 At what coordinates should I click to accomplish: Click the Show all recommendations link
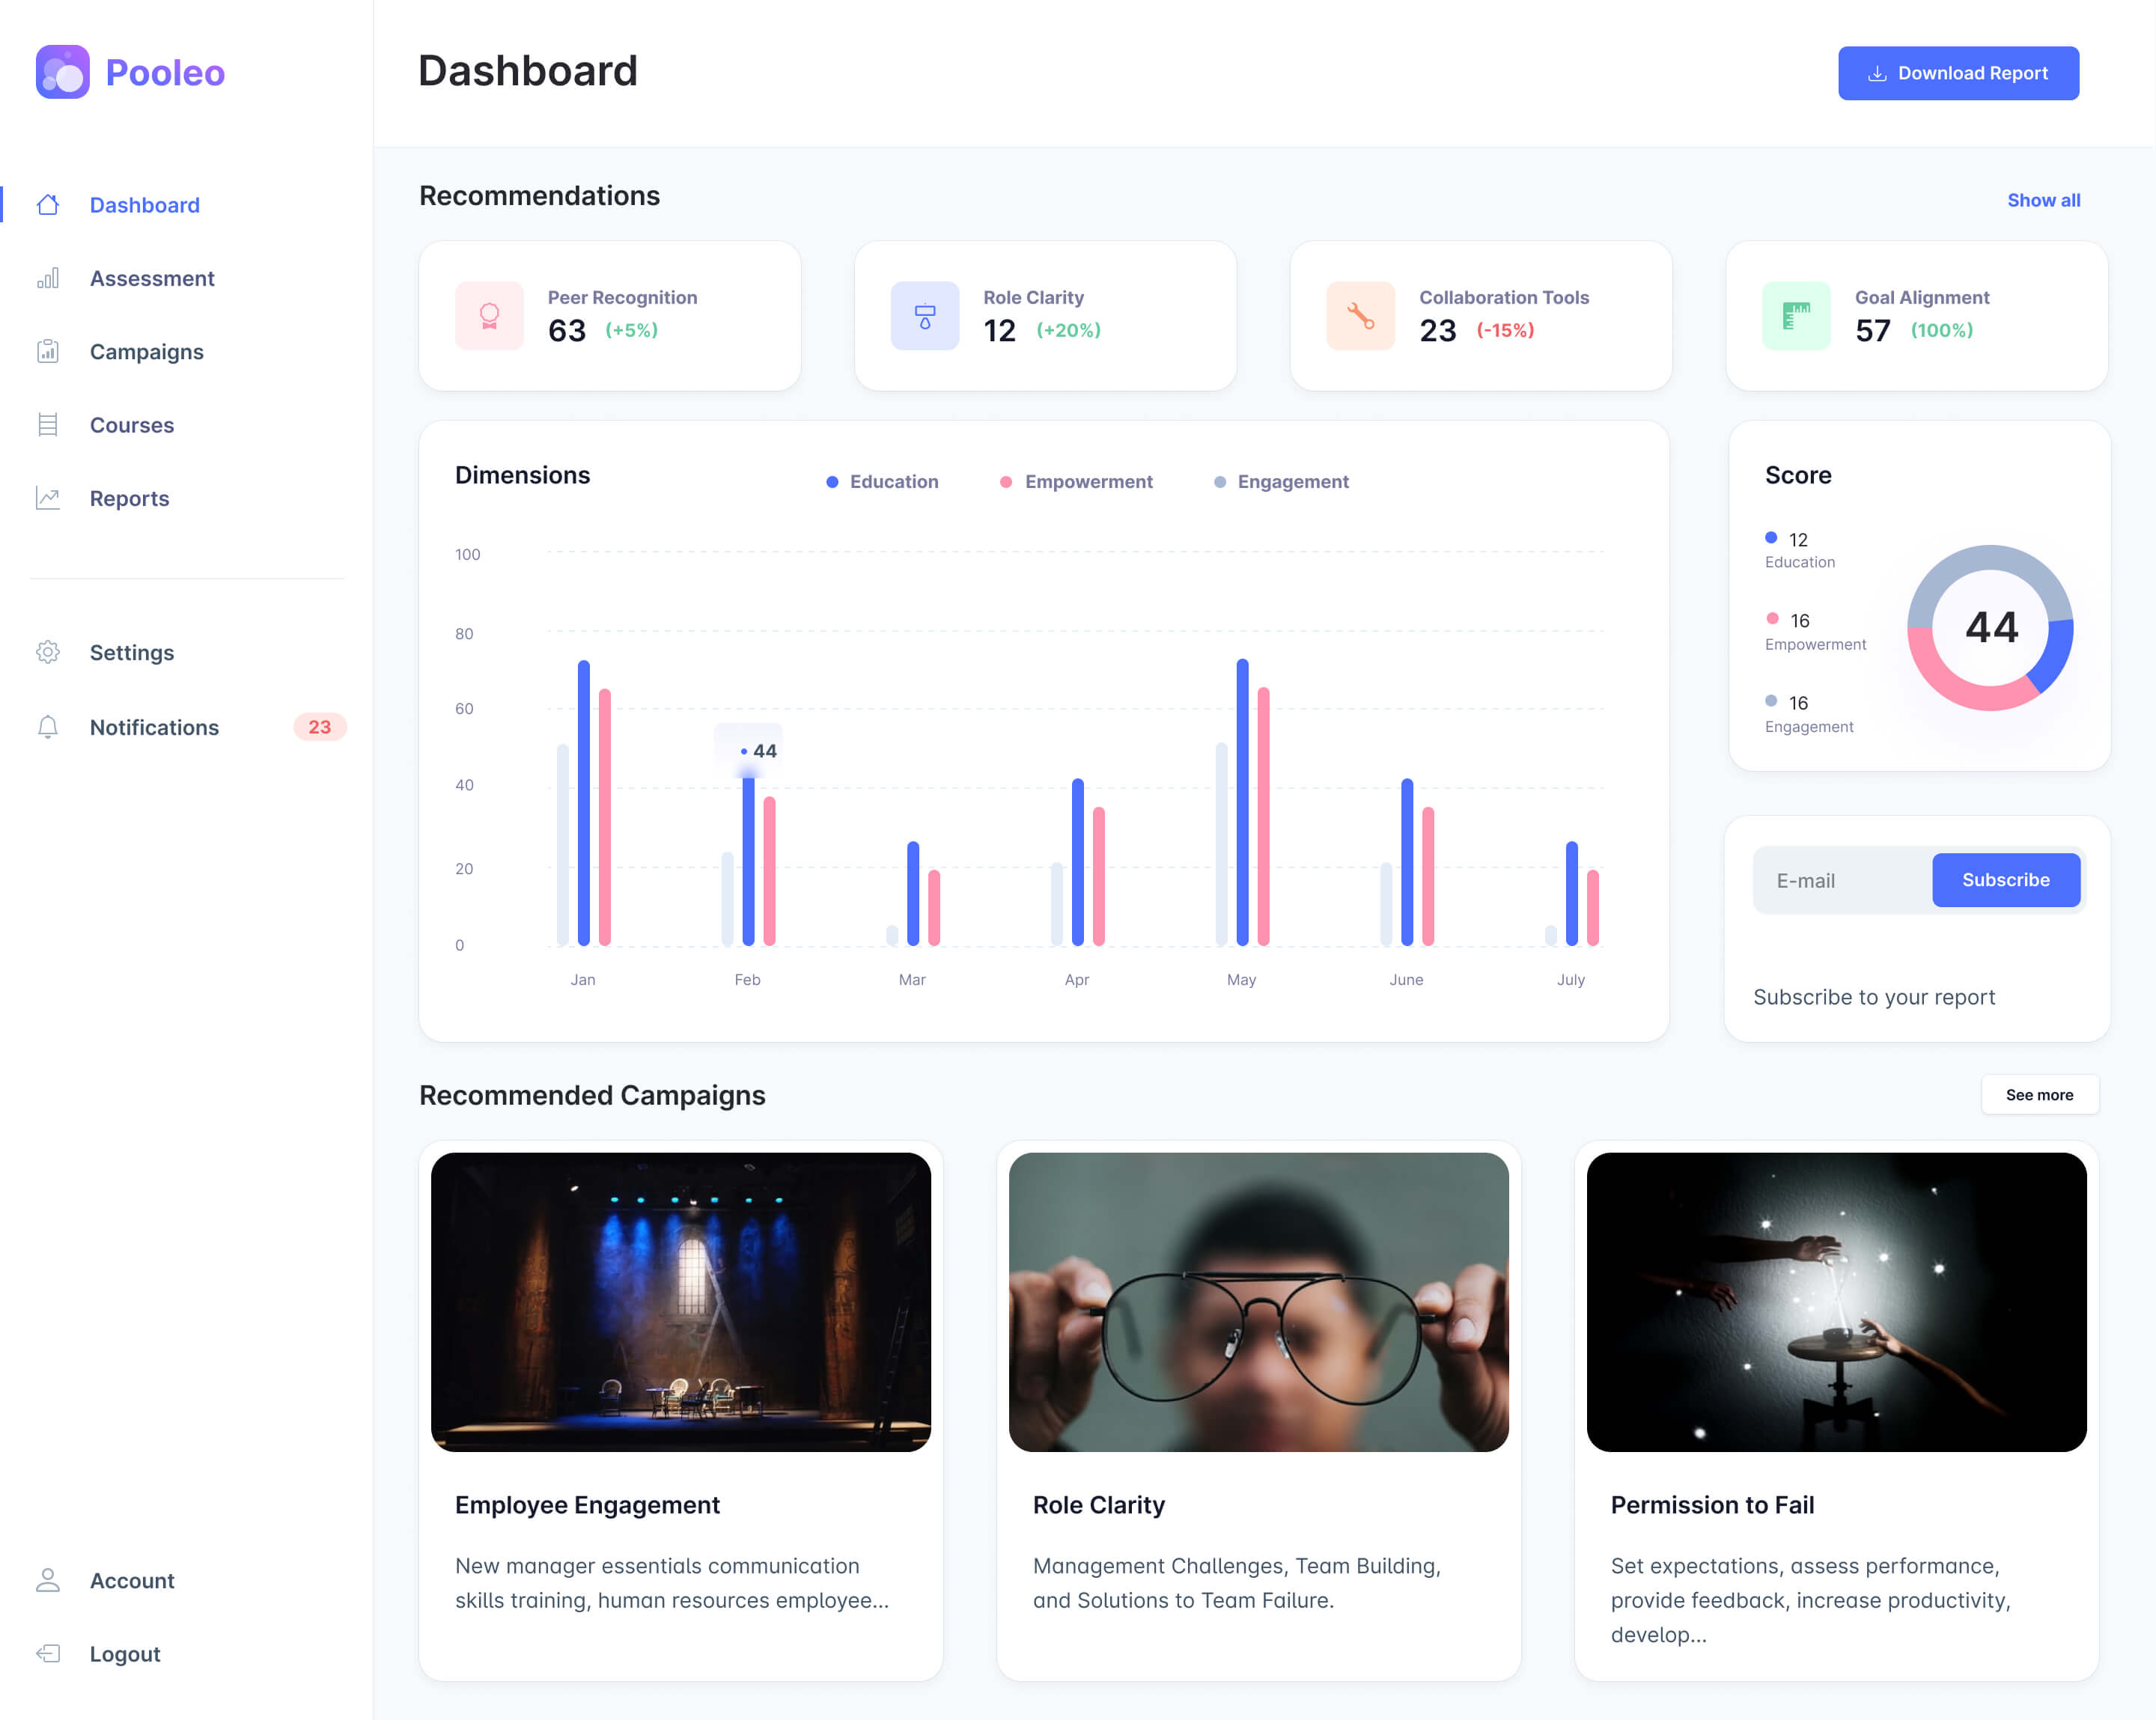pyautogui.click(x=2044, y=200)
